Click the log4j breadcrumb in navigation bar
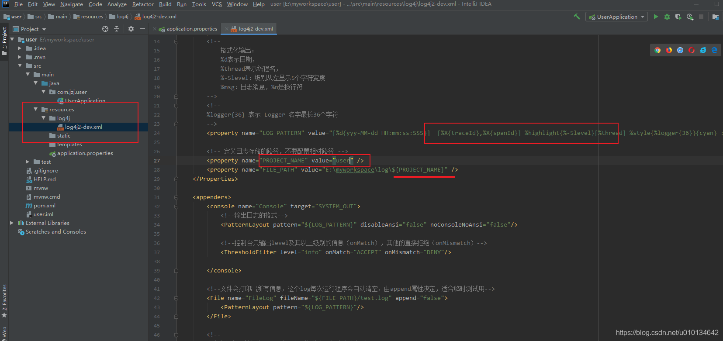The height and width of the screenshot is (341, 723). click(x=119, y=17)
